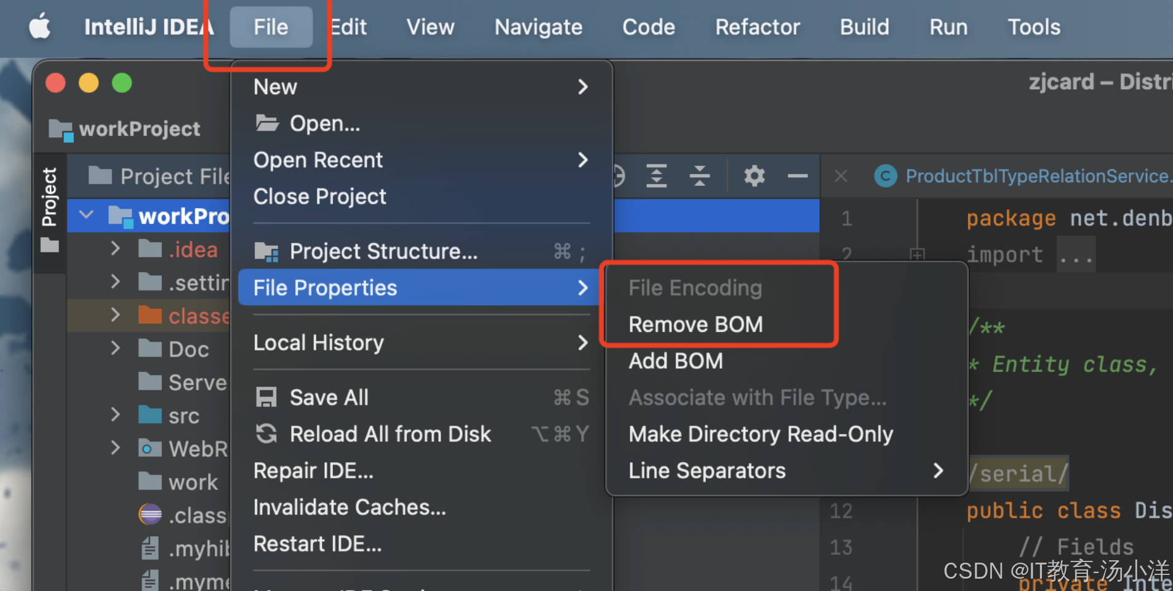Screen dimensions: 1173x591
Task: Hide the project tool window
Action: 798,176
